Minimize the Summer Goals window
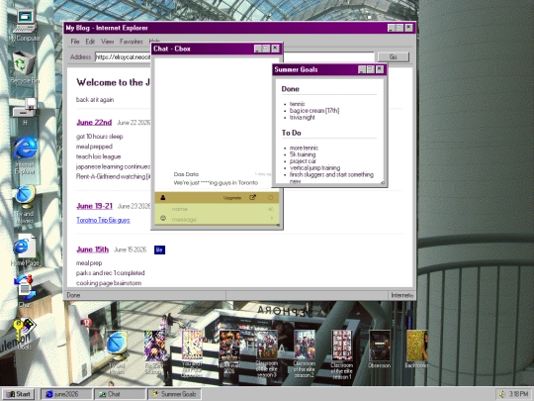This screenshot has width=534, height=401. click(x=362, y=69)
